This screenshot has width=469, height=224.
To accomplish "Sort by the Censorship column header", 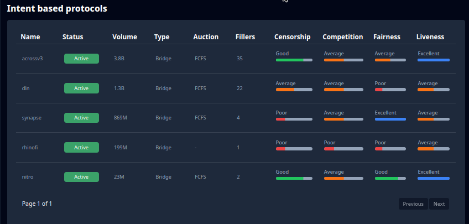I will tap(293, 37).
